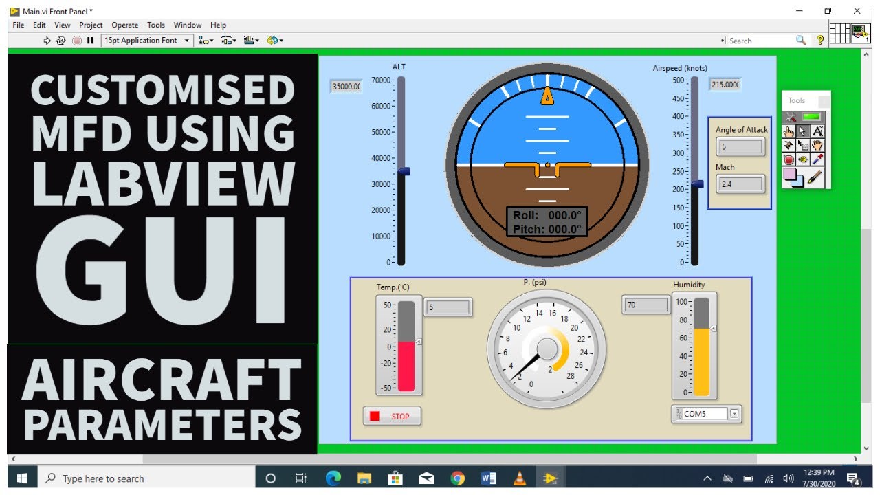The height and width of the screenshot is (495, 880).
Task: Open the Windows Start menu
Action: pyautogui.click(x=21, y=478)
